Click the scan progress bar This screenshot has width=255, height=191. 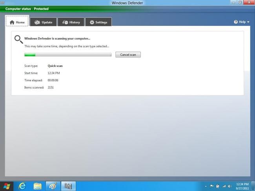pyautogui.click(x=68, y=55)
